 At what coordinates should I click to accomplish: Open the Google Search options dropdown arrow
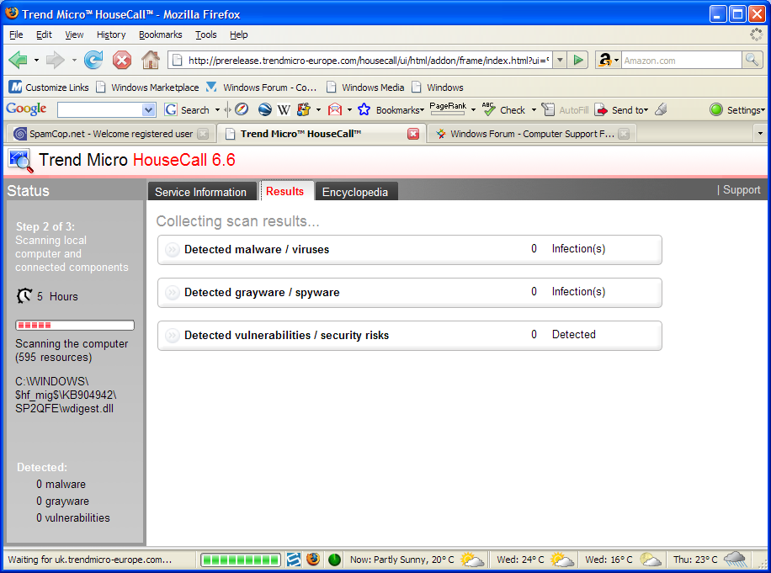pos(217,110)
